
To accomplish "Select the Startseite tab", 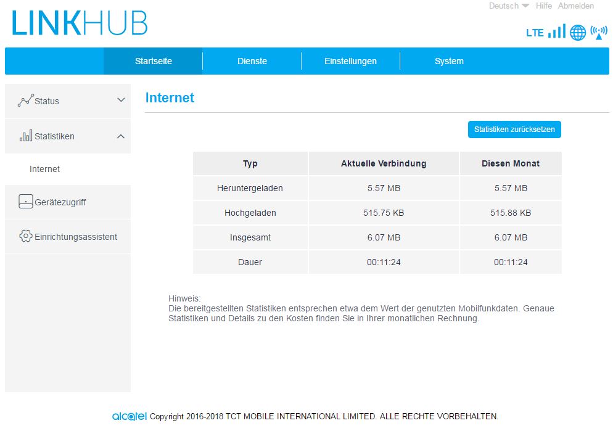I will pos(153,61).
